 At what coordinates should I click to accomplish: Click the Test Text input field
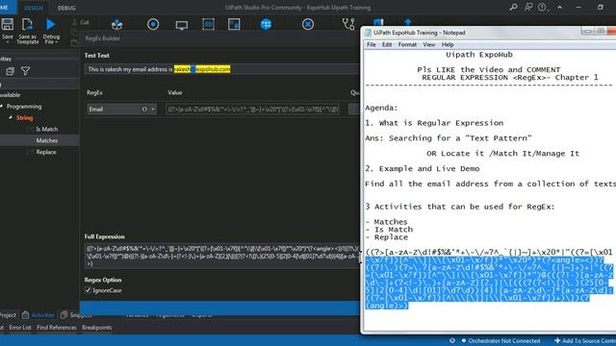coord(222,69)
